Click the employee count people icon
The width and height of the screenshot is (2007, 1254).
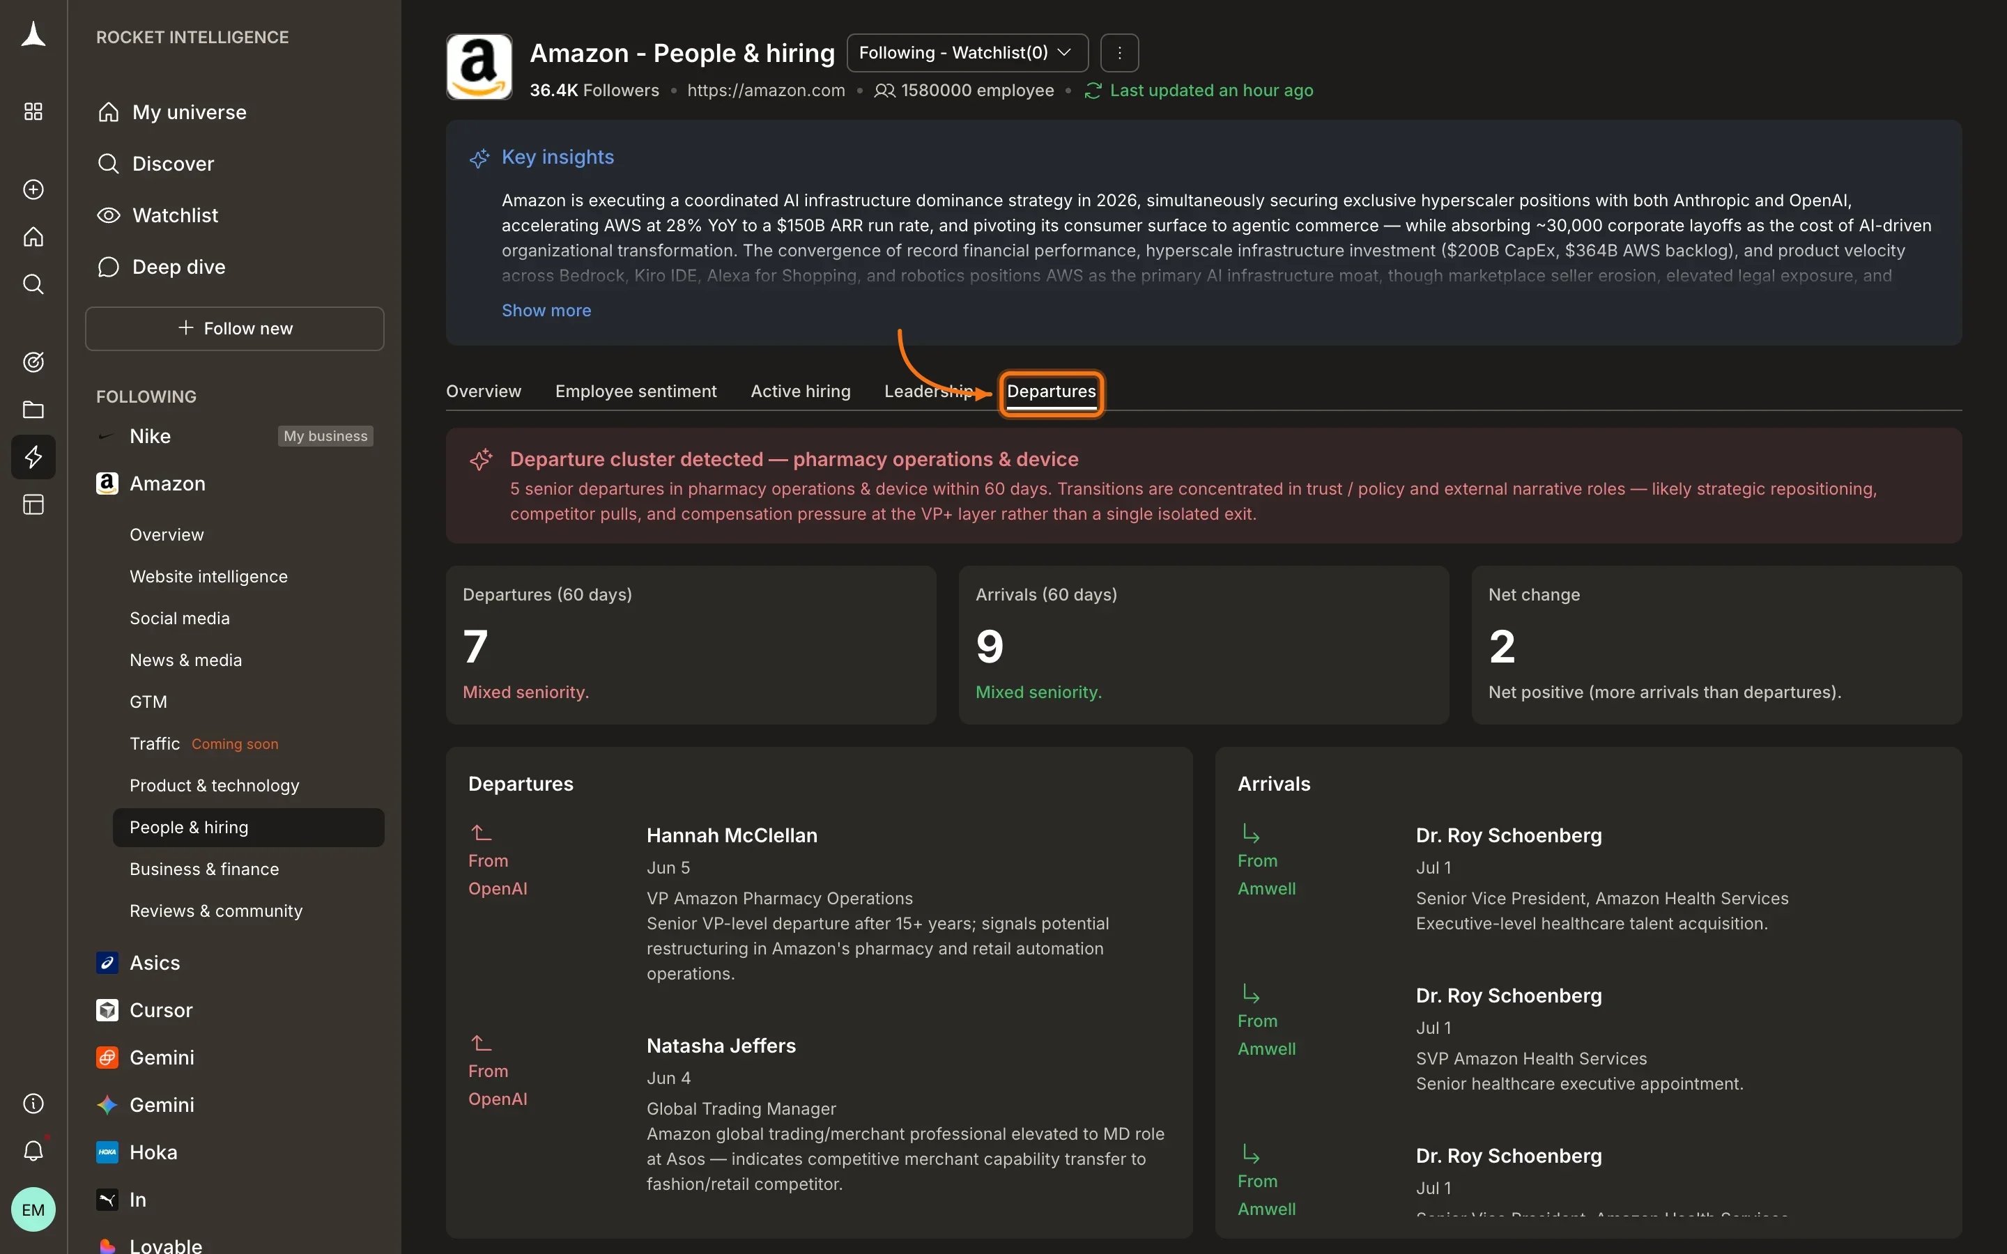point(884,91)
